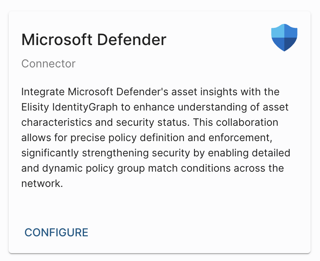
Task: Click the words 'This collaboration' in description
Action: click(236, 123)
